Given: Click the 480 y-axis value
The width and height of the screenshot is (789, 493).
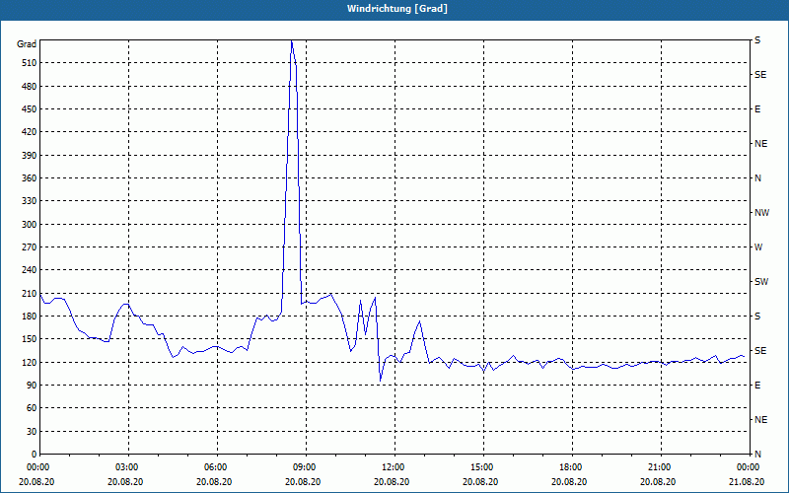Looking at the screenshot, I should (31, 87).
